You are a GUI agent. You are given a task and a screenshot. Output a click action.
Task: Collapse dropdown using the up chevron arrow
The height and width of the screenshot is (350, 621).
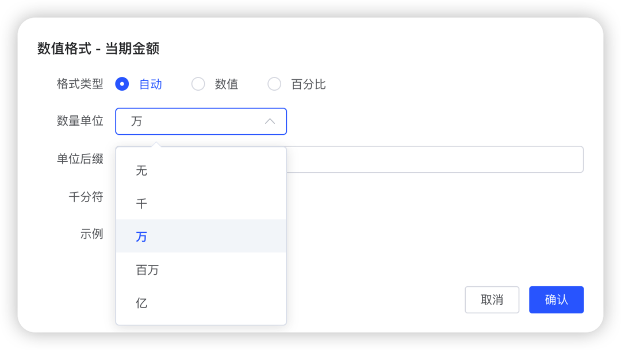pos(270,122)
